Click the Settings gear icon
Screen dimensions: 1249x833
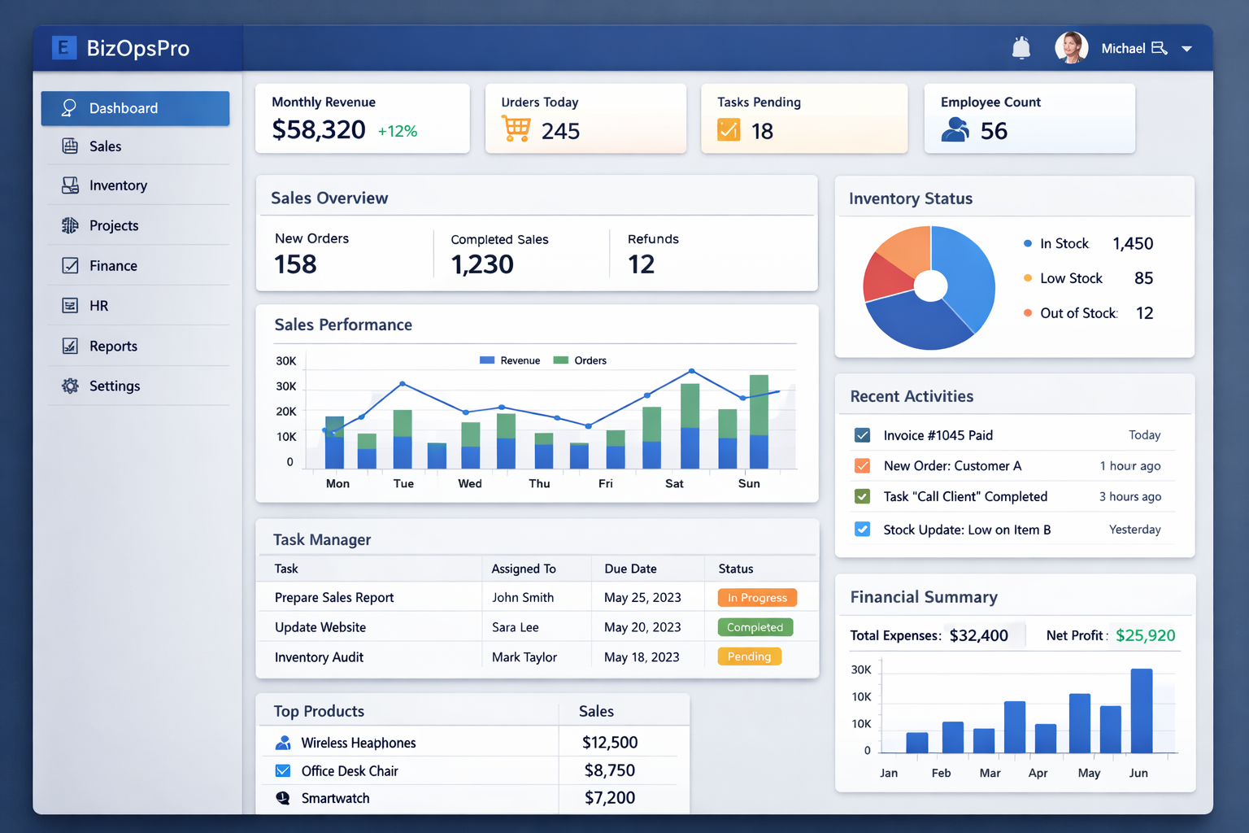[69, 386]
